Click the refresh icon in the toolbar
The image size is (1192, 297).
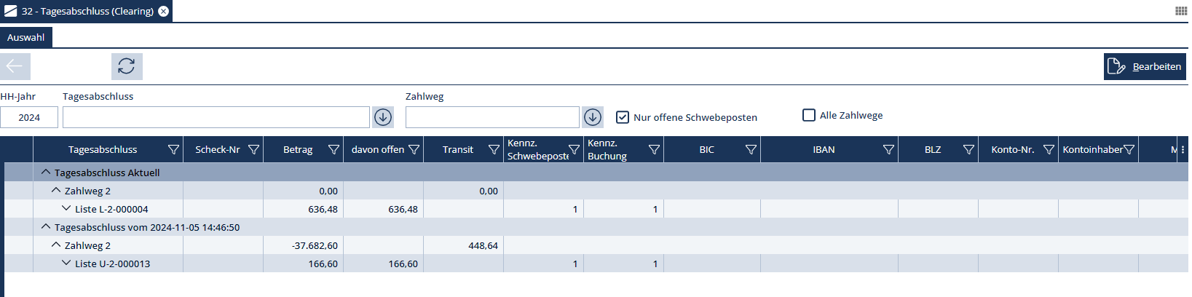pyautogui.click(x=127, y=66)
